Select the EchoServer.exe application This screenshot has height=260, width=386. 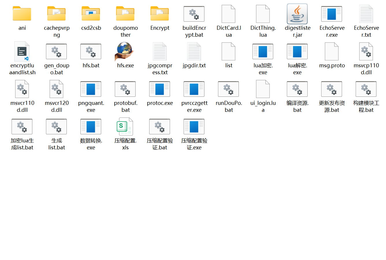coord(332,14)
